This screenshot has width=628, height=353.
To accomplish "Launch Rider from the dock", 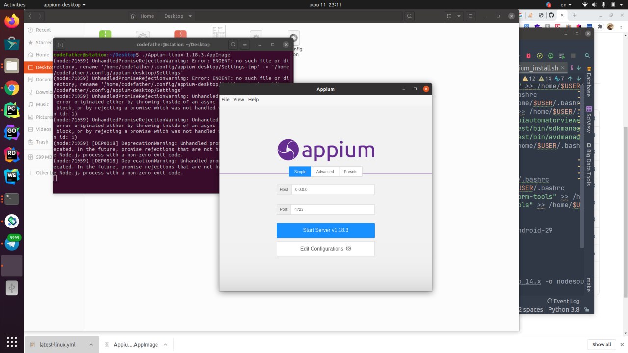I will pyautogui.click(x=12, y=154).
